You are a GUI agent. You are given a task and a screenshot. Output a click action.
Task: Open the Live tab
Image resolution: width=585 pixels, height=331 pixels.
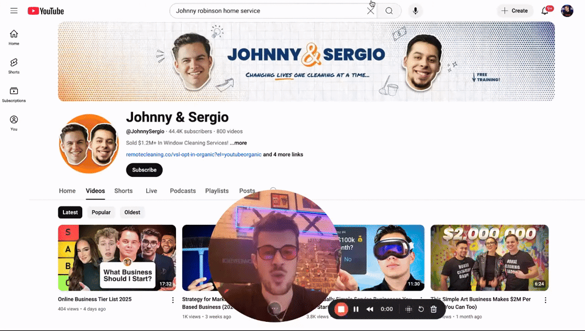[x=151, y=191]
